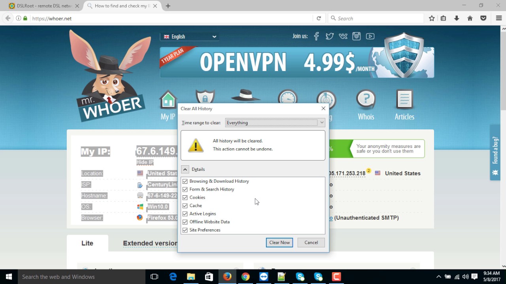Viewport: 506px width, 284px height.
Task: Open the Windows Start menu
Action: click(9, 277)
